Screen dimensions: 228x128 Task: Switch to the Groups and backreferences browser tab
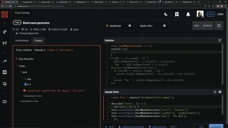[x=134, y=2]
